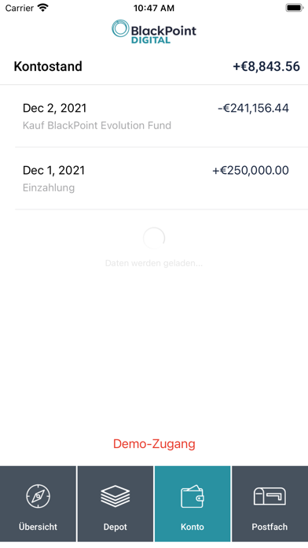Tap the loading spinner circle
Image resolution: width=308 pixels, height=548 pixels.
[x=154, y=238]
